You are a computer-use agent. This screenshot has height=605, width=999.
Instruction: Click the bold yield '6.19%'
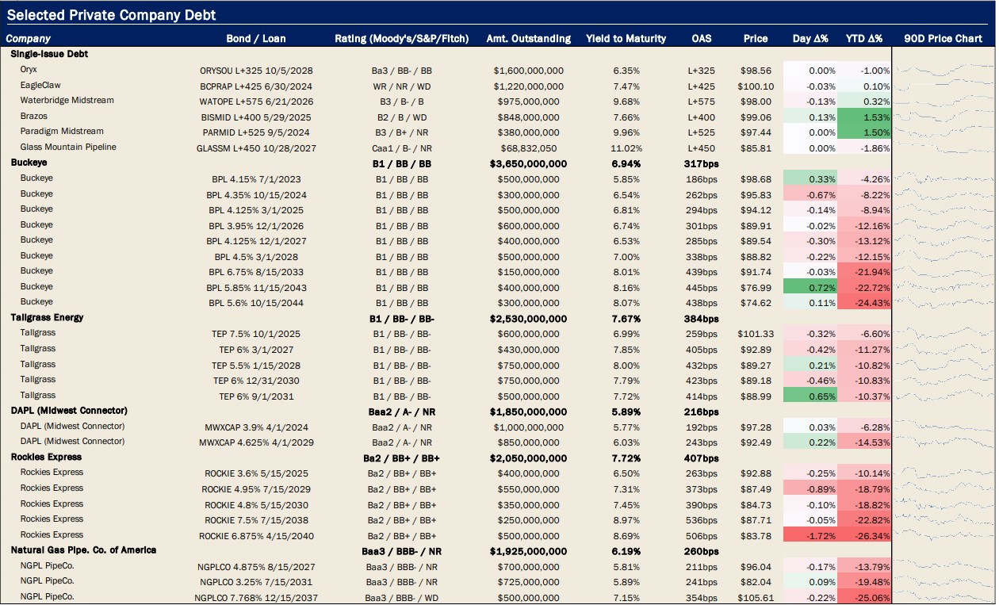(x=626, y=551)
